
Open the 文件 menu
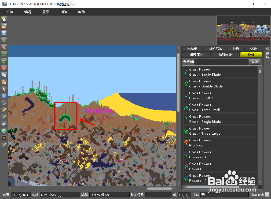(x=10, y=12)
